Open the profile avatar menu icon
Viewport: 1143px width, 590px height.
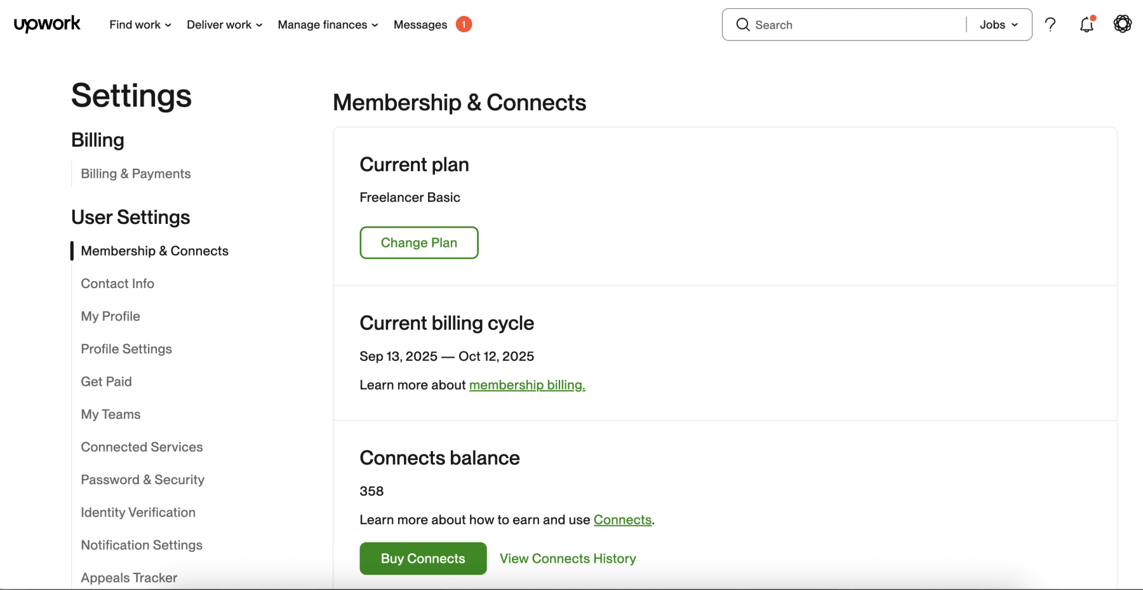point(1122,24)
